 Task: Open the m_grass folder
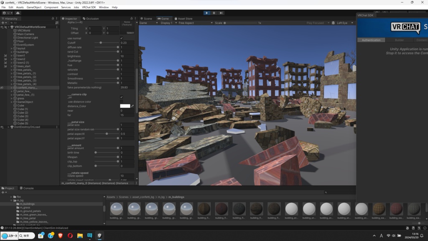[25, 208]
